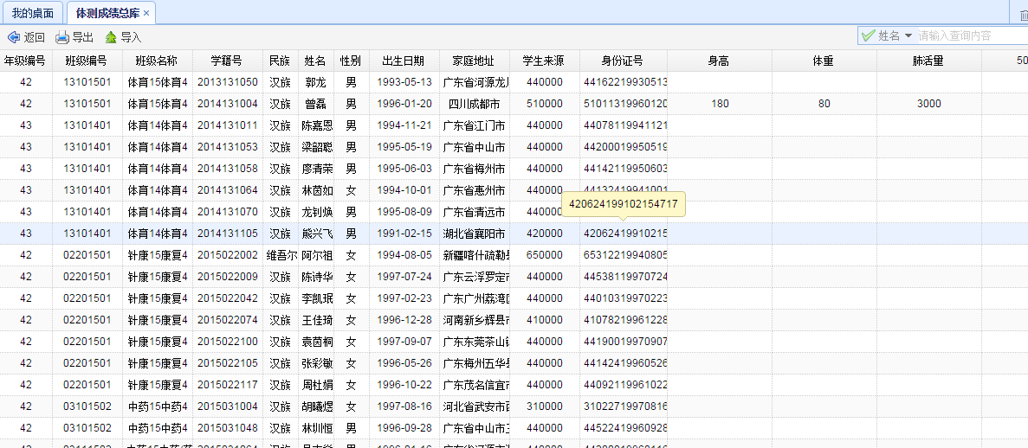Image resolution: width=1028 pixels, height=448 pixels.
Task: Close the 体测成绩总库 tab
Action: [x=146, y=13]
